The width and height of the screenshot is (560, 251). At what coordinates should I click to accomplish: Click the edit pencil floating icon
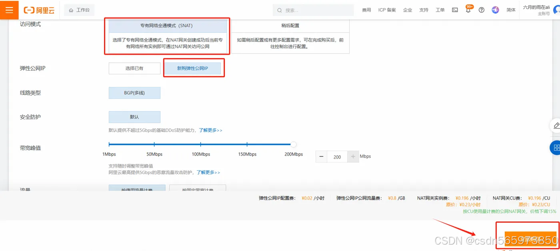556,125
